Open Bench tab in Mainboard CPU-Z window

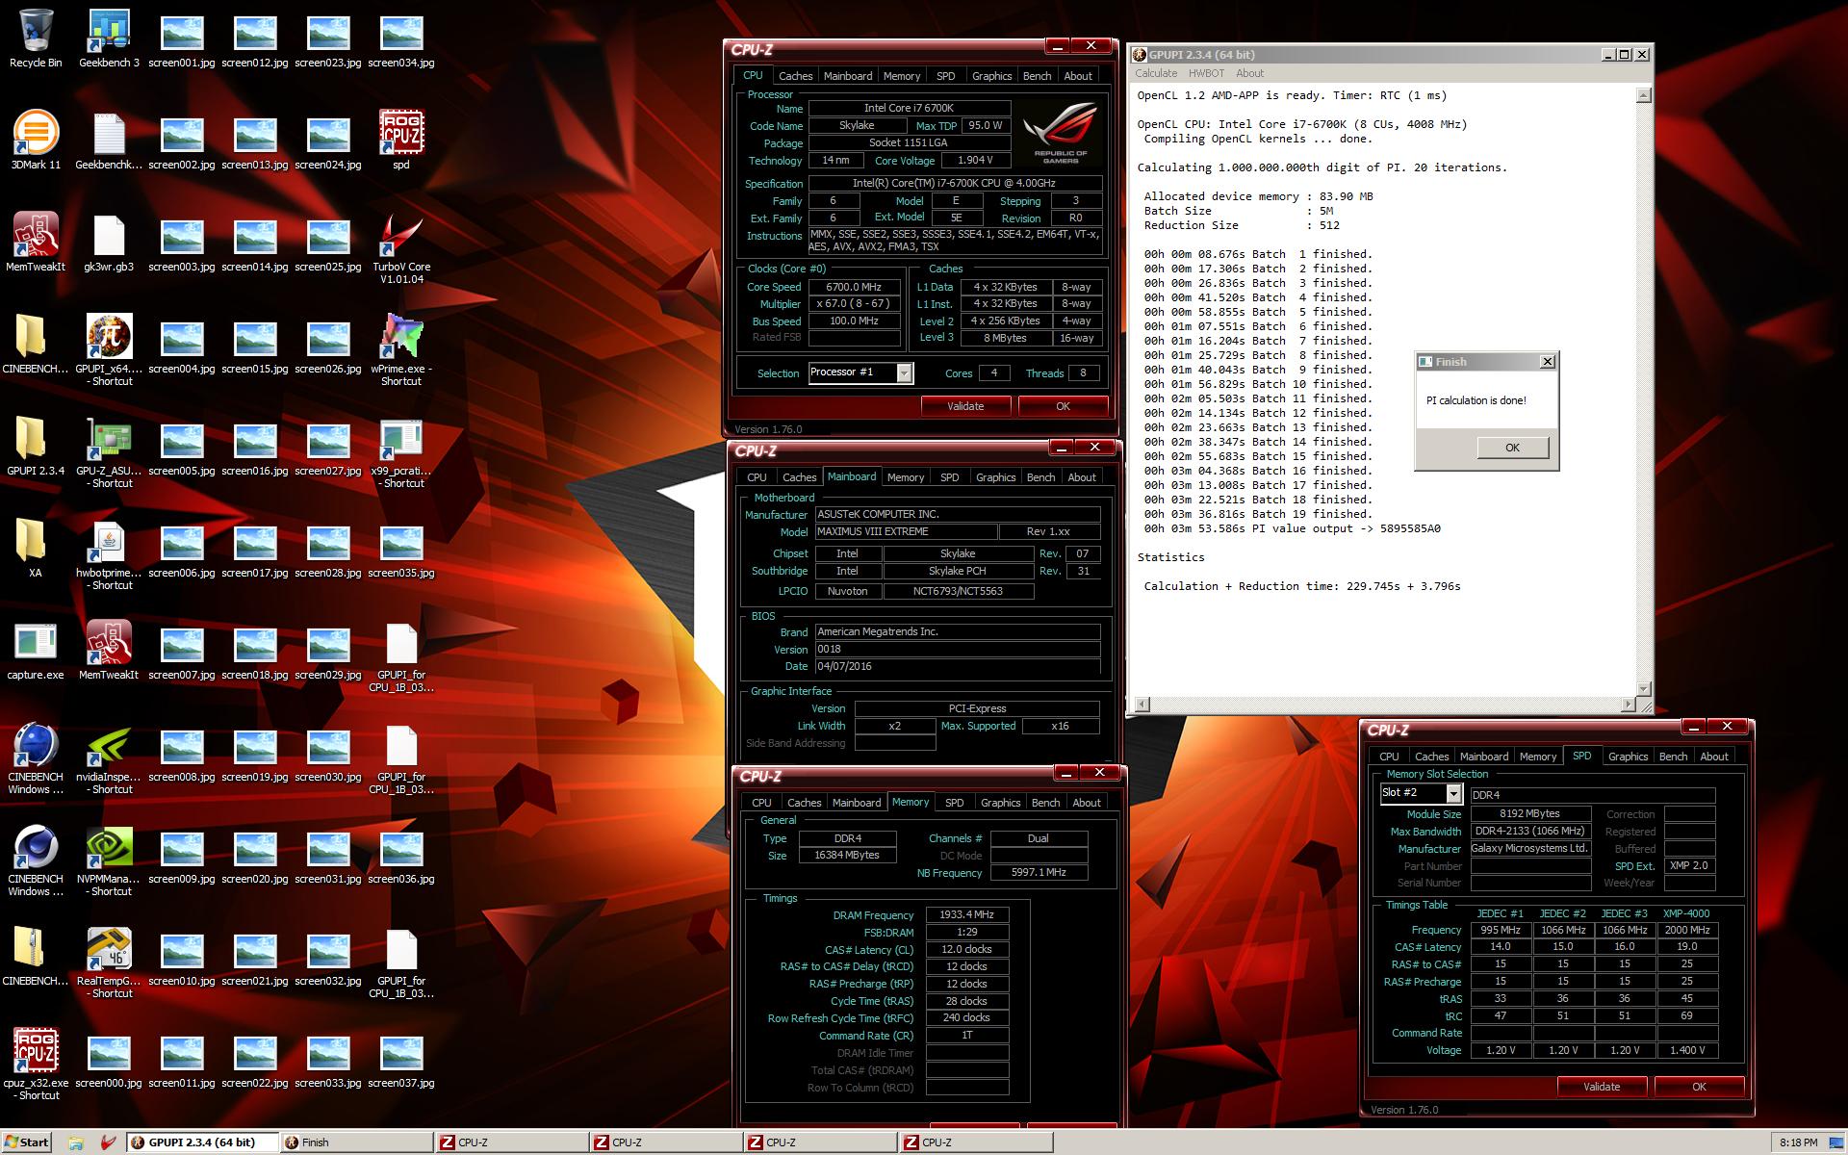pyautogui.click(x=1040, y=477)
